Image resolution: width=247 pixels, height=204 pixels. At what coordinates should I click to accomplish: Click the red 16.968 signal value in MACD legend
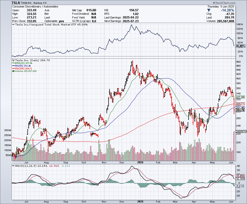pos(54,166)
